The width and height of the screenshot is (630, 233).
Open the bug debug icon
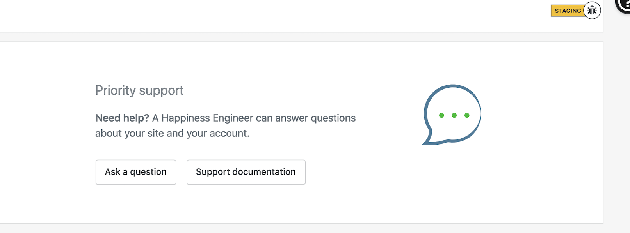click(x=592, y=11)
